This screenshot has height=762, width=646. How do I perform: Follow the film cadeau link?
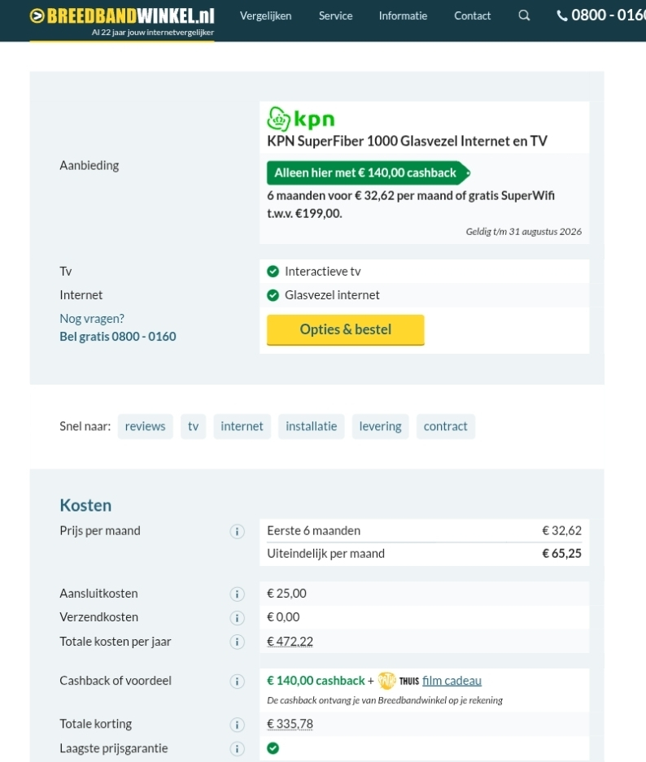tap(452, 681)
